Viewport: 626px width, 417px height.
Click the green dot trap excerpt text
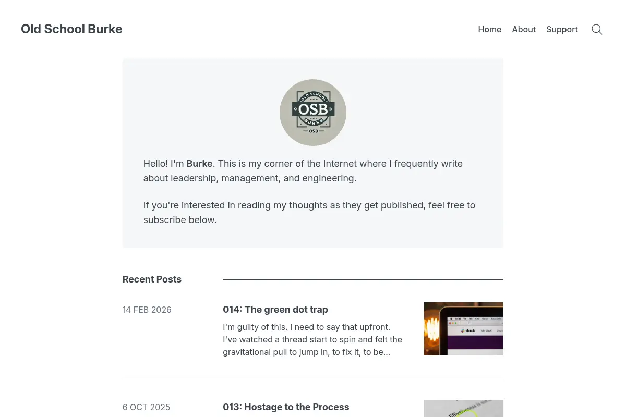[x=312, y=340]
